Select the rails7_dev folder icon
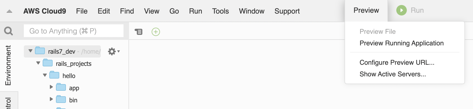Image resolution: width=473 pixels, height=109 pixels. (x=40, y=51)
